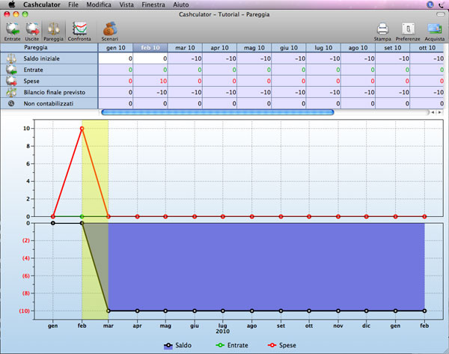
Task: Open the File menu
Action: point(73,4)
